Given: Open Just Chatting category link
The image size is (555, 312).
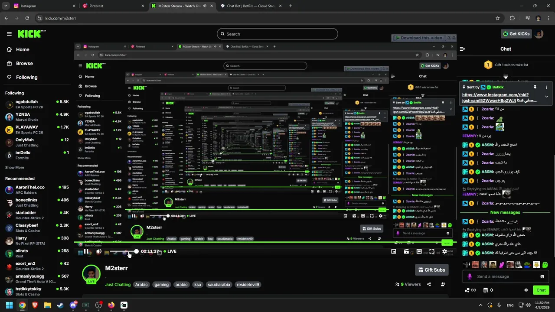Looking at the screenshot, I should point(118,285).
